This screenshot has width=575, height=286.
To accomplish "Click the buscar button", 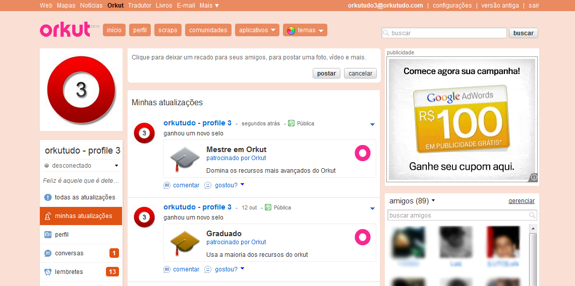I will click(x=523, y=33).
